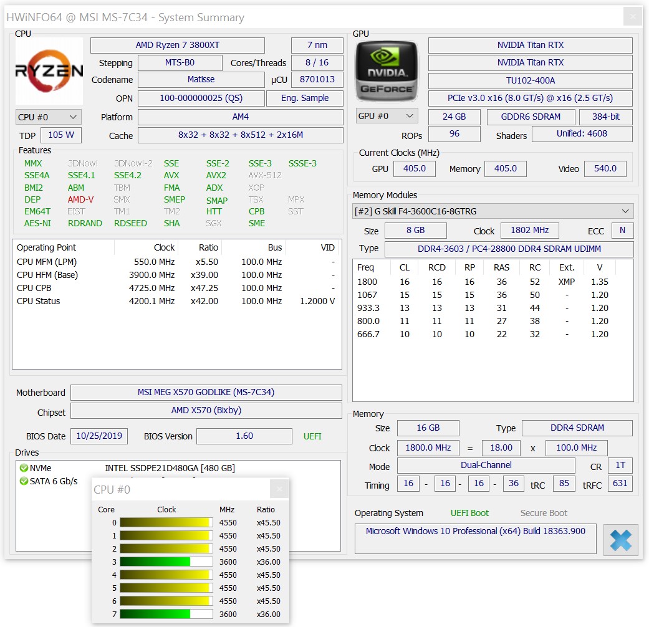Click the Ryzen CPU logo image
This screenshot has width=649, height=627.
[x=49, y=71]
